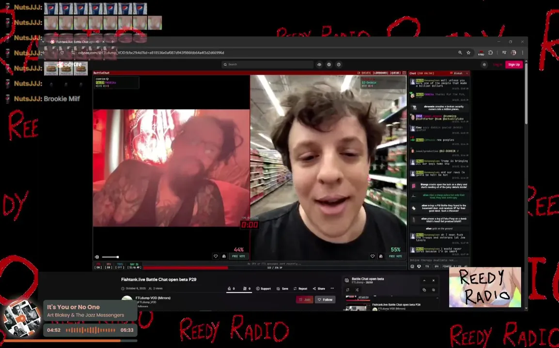This screenshot has height=348, width=559.
Task: Click heart icon on left player
Action: tap(216, 256)
